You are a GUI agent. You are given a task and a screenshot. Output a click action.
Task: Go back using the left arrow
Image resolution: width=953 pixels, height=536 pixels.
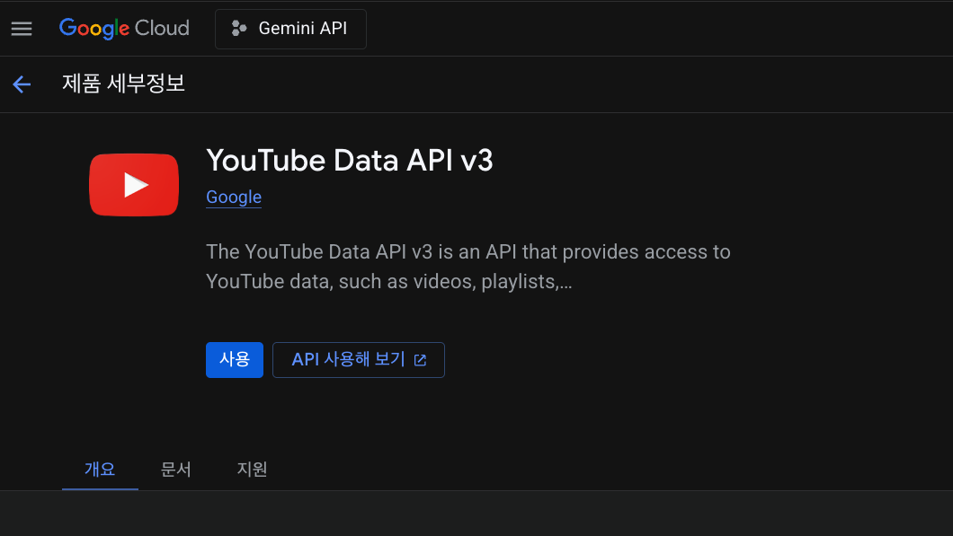pos(22,84)
